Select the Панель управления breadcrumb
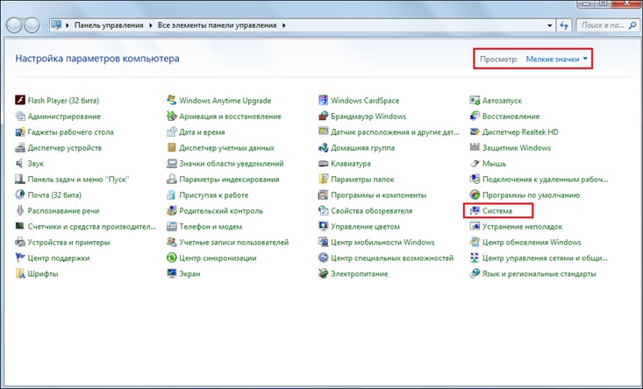Image resolution: width=643 pixels, height=389 pixels. coord(109,25)
